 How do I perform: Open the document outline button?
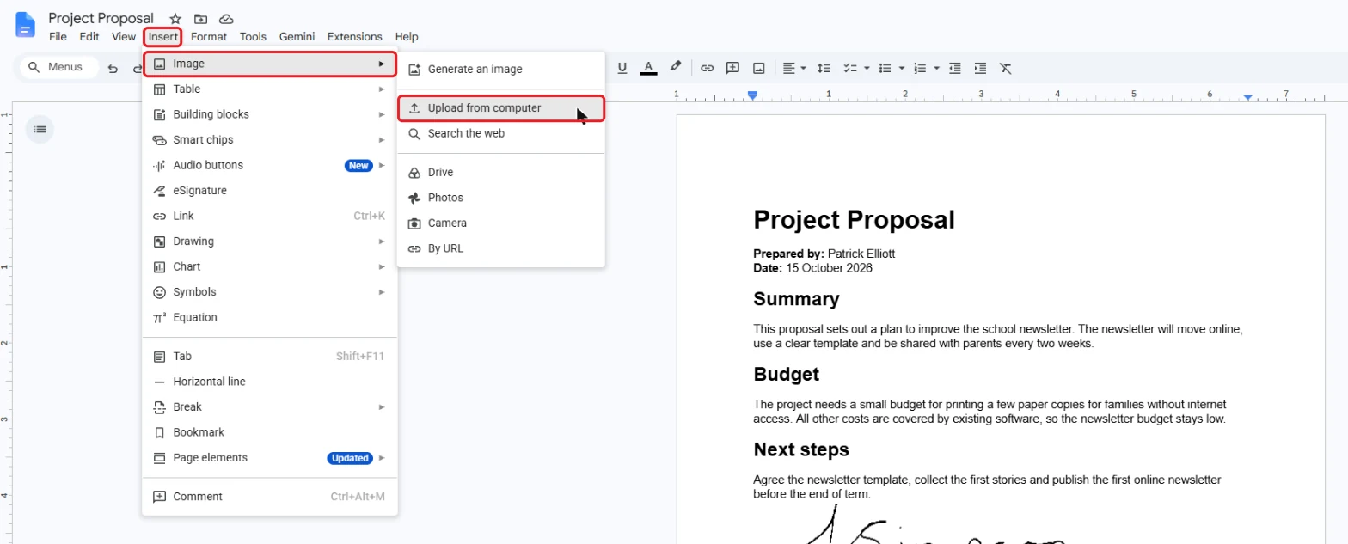[x=40, y=130]
